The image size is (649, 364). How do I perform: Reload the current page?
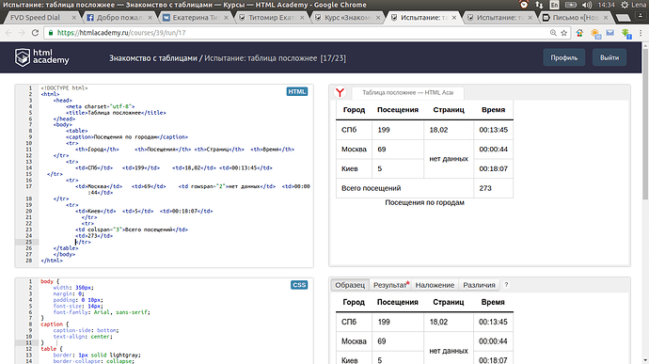[35, 33]
